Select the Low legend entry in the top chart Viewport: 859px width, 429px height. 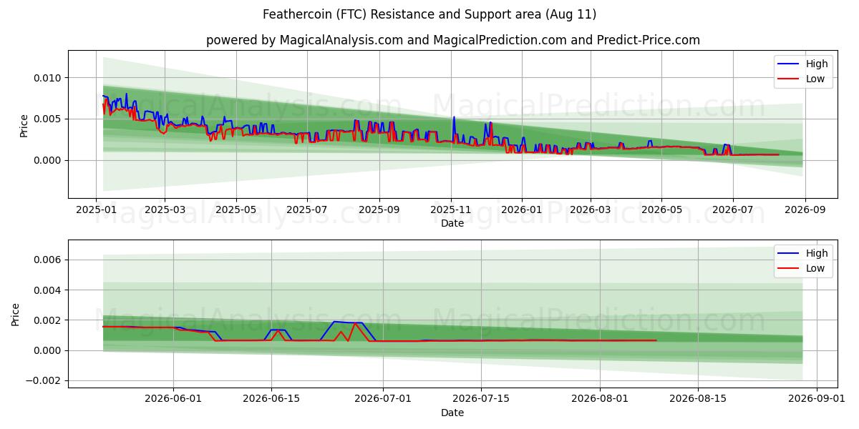click(804, 79)
